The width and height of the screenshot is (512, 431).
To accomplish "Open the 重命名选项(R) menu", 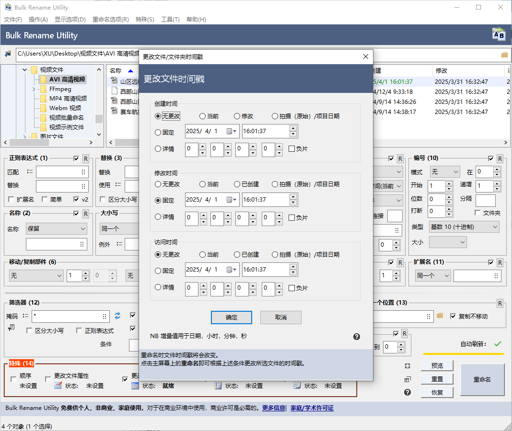I will pyautogui.click(x=110, y=20).
